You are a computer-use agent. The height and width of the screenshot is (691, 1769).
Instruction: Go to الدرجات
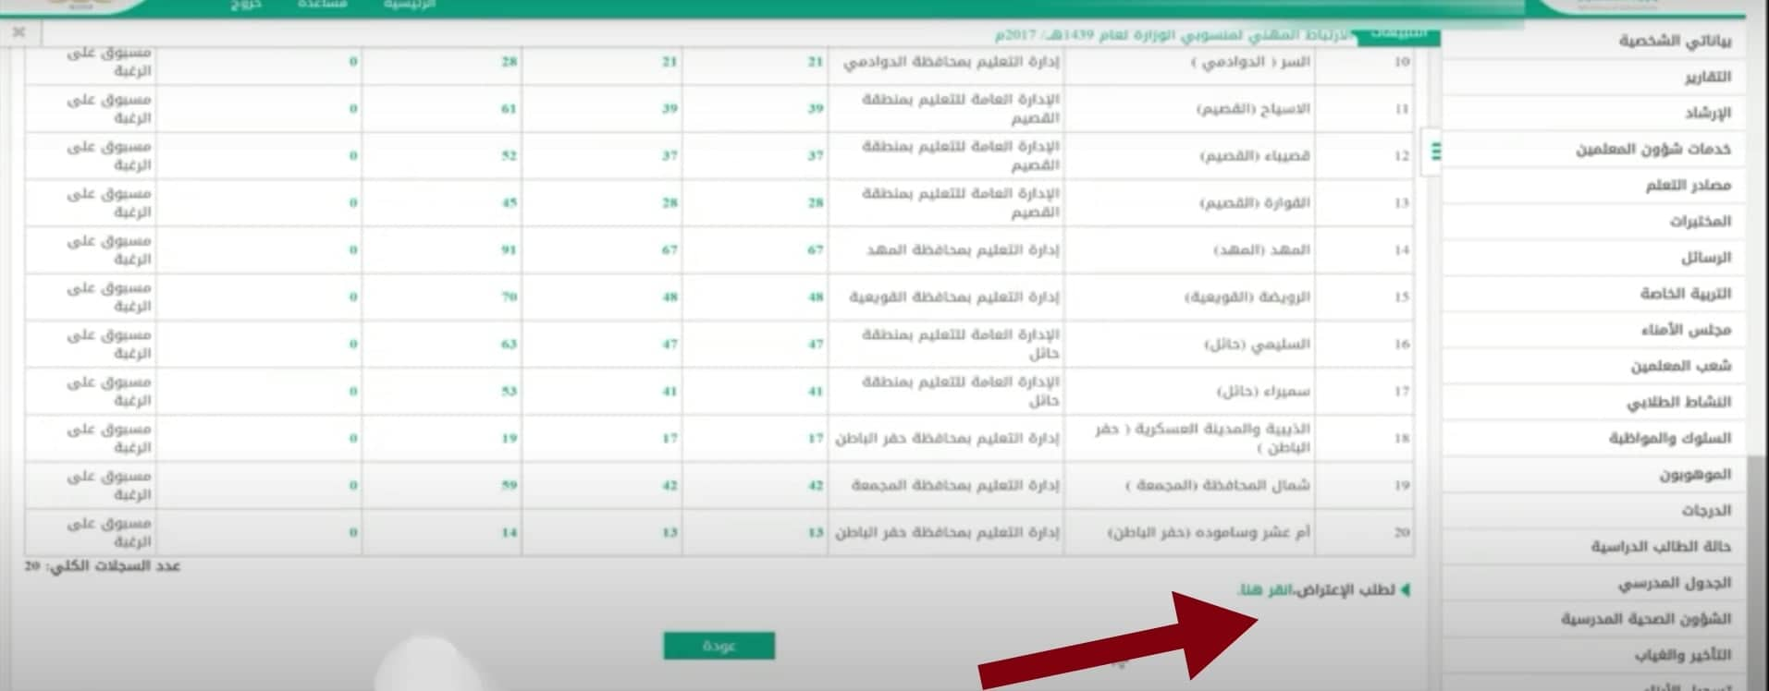click(1706, 510)
